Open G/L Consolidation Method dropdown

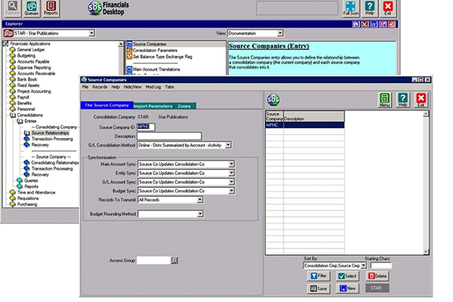[x=228, y=145]
